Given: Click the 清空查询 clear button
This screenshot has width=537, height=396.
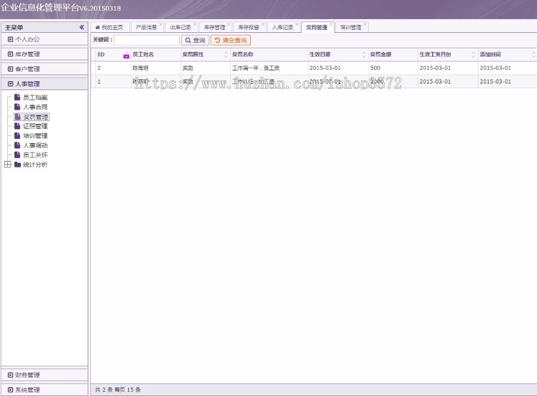Looking at the screenshot, I should click(231, 41).
